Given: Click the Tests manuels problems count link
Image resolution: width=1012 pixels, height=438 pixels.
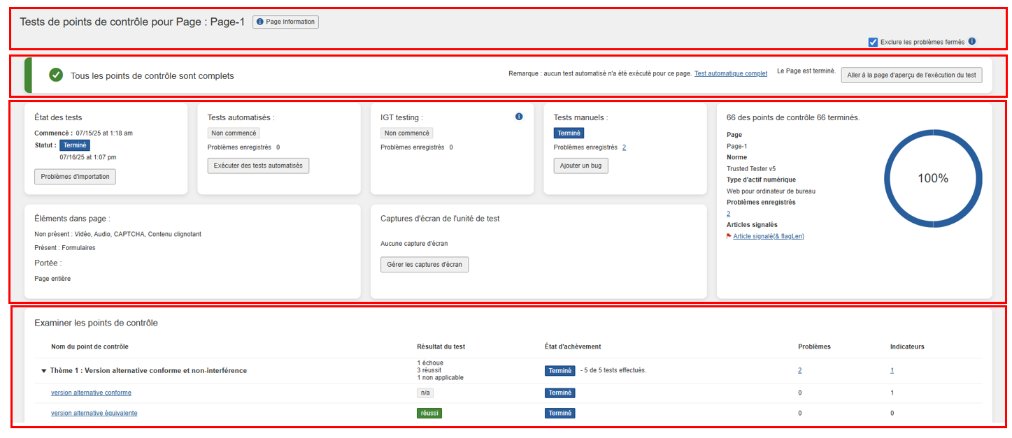Looking at the screenshot, I should [x=624, y=147].
